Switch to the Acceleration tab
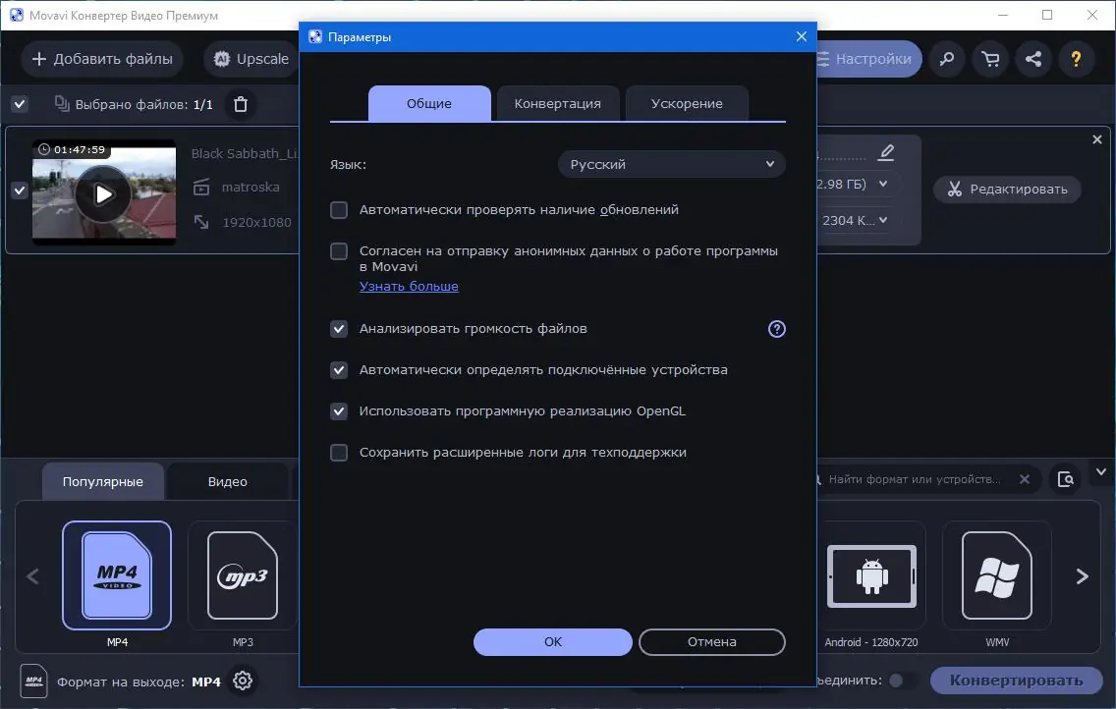The height and width of the screenshot is (709, 1116). pyautogui.click(x=687, y=104)
